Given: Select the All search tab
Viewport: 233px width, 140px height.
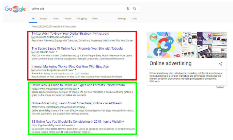Looking at the screenshot, I should 33,19.
